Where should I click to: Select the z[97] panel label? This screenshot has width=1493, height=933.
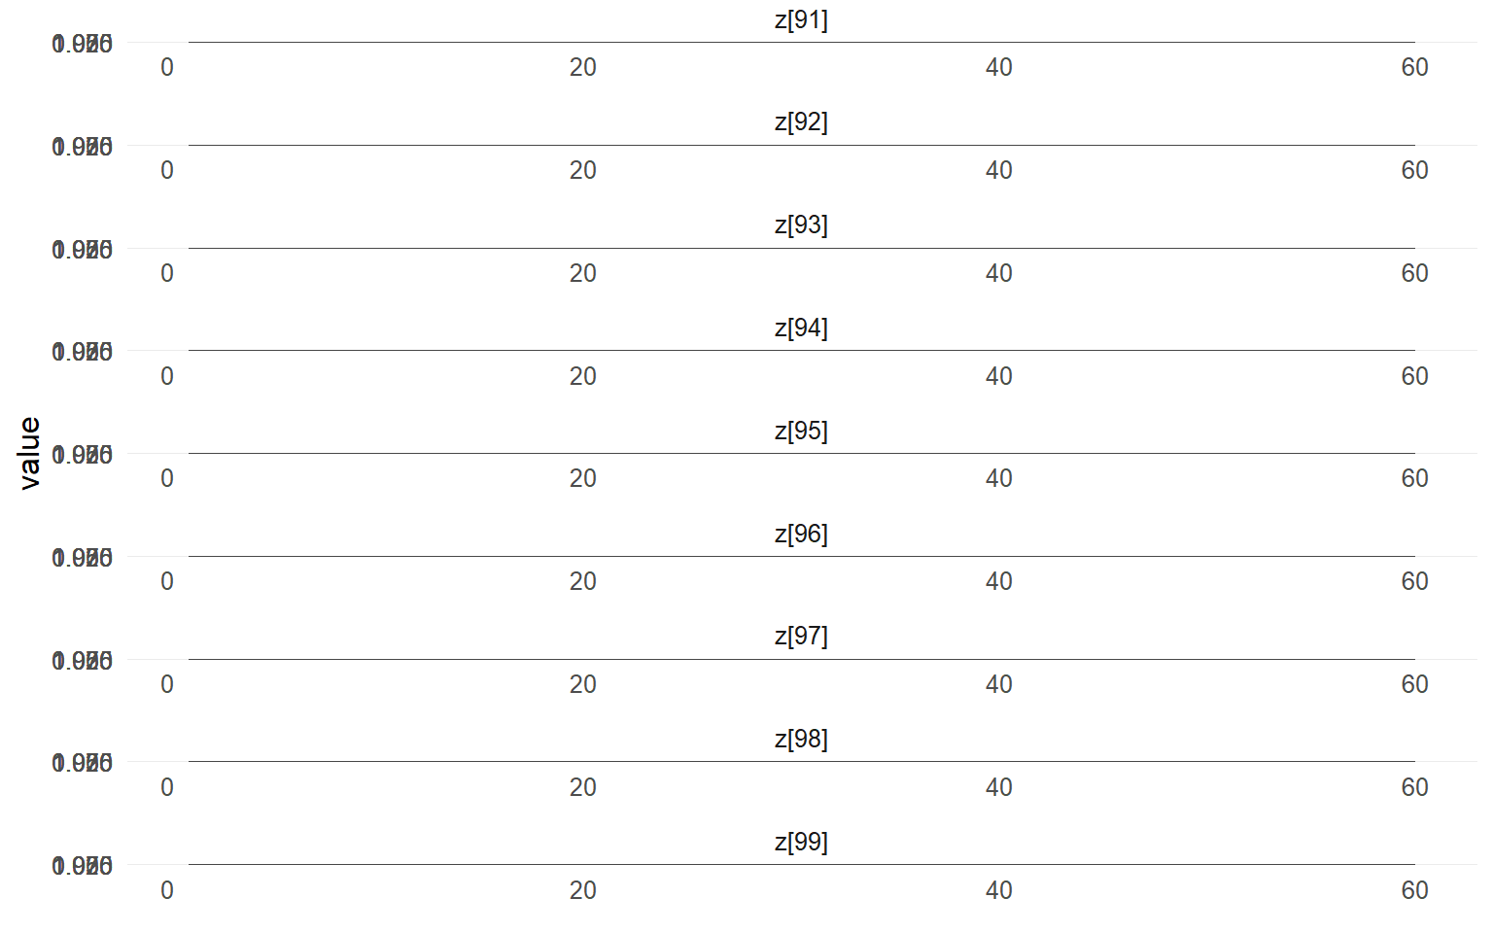801,637
